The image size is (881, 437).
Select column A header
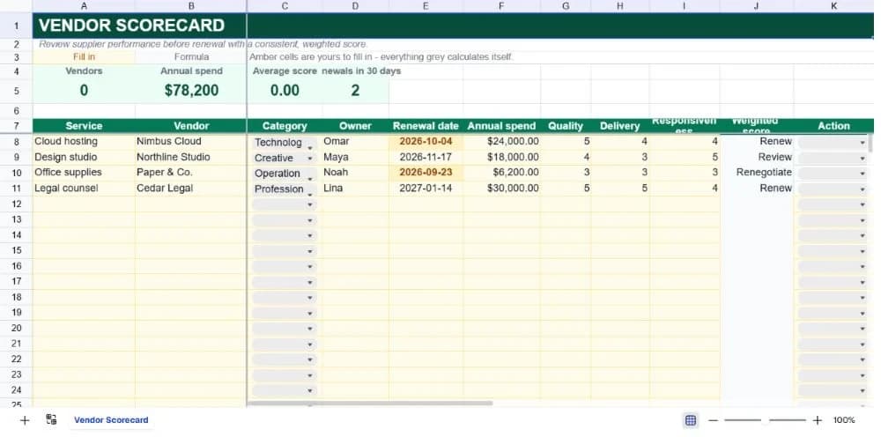click(x=84, y=6)
